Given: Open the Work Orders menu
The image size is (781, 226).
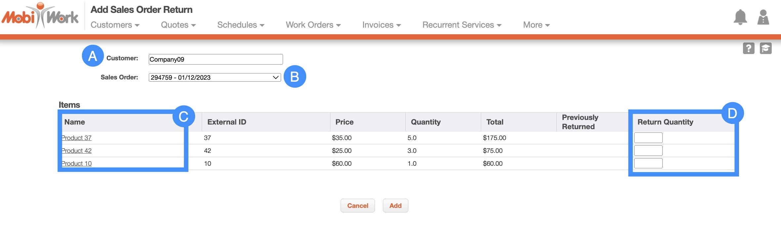Looking at the screenshot, I should [313, 25].
